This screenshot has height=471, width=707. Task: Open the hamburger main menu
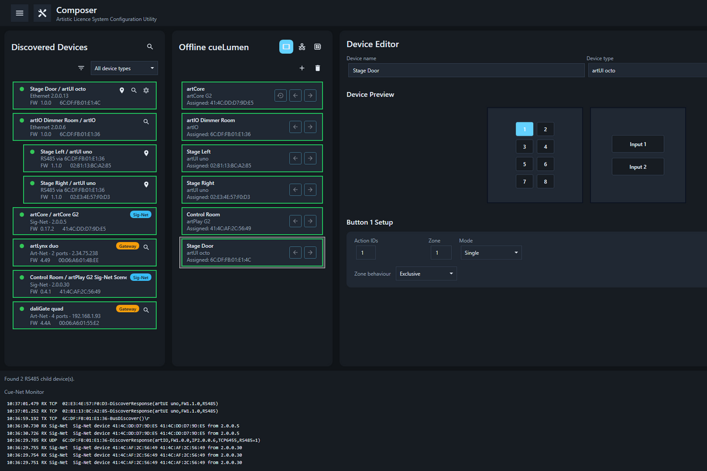[19, 13]
